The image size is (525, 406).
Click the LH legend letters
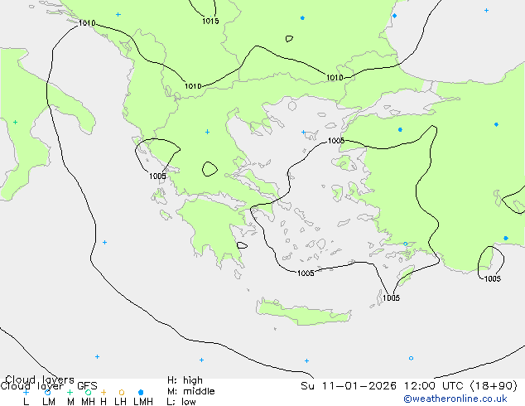click(120, 402)
